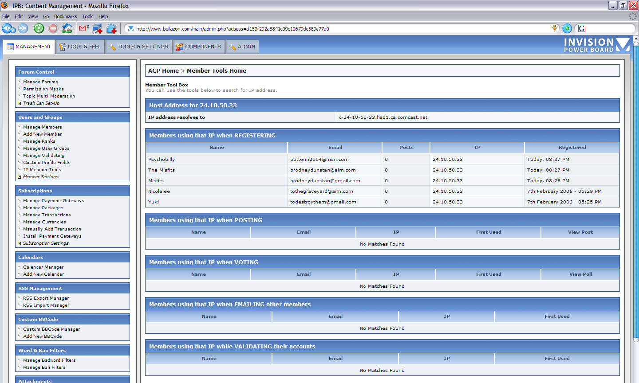
Task: Go to browser Home via house icon
Action: pyautogui.click(x=67, y=28)
